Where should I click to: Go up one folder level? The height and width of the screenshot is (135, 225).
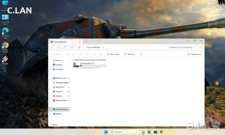pos(65,47)
